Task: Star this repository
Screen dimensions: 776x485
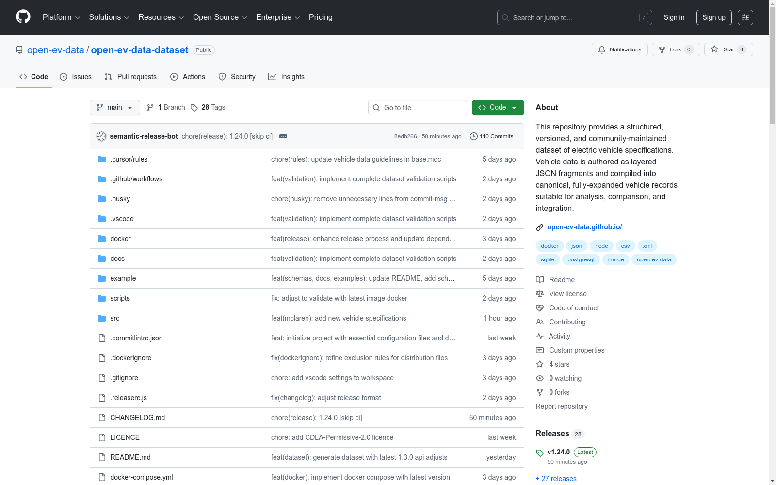Action: pyautogui.click(x=728, y=49)
